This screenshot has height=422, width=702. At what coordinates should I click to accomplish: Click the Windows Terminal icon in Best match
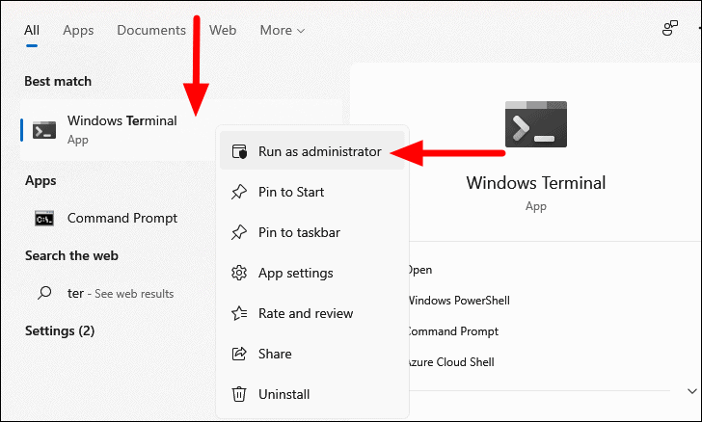pos(44,130)
